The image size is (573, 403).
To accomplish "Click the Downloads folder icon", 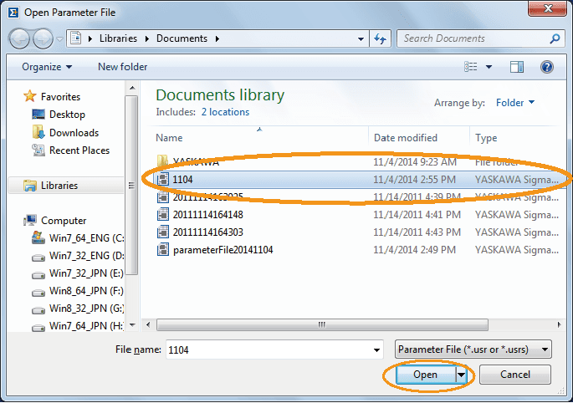I will [x=38, y=133].
